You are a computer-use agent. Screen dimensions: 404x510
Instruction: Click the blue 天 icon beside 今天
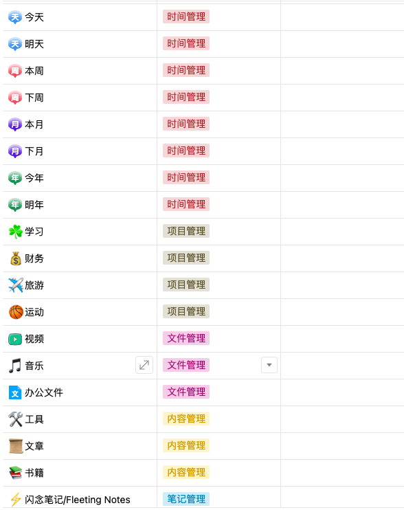click(x=15, y=17)
